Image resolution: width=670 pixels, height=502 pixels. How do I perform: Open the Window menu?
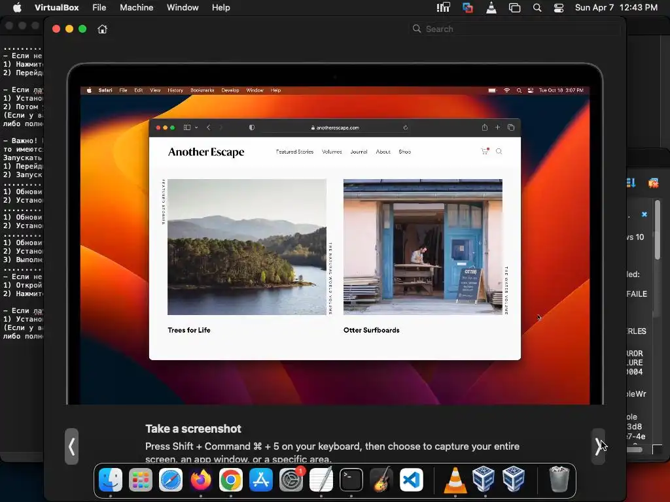click(183, 7)
